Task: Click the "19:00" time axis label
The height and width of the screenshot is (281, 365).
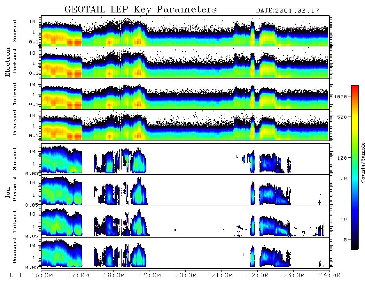Action: tap(150, 275)
